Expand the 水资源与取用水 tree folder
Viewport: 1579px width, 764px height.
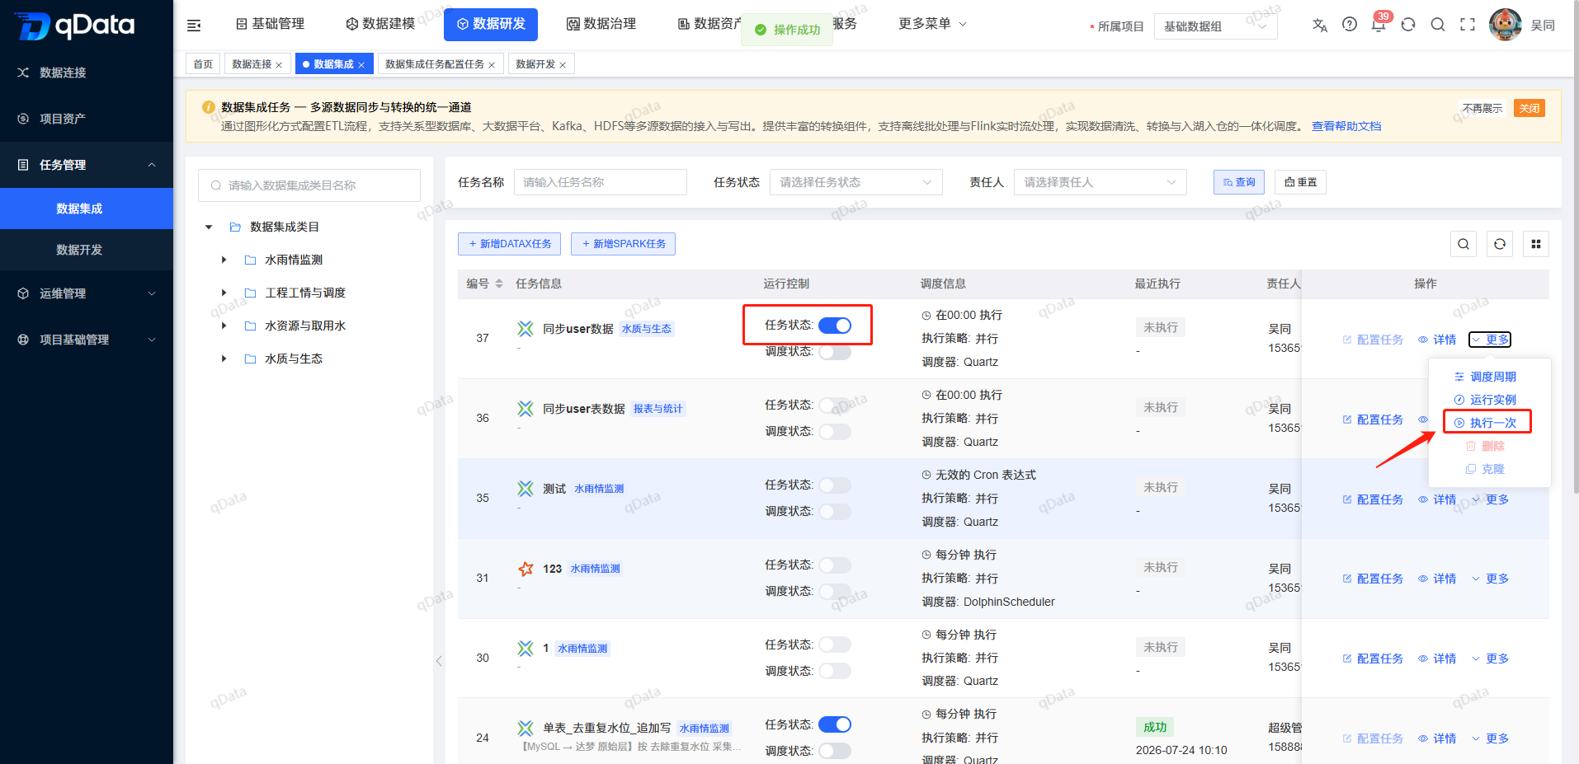(x=224, y=326)
